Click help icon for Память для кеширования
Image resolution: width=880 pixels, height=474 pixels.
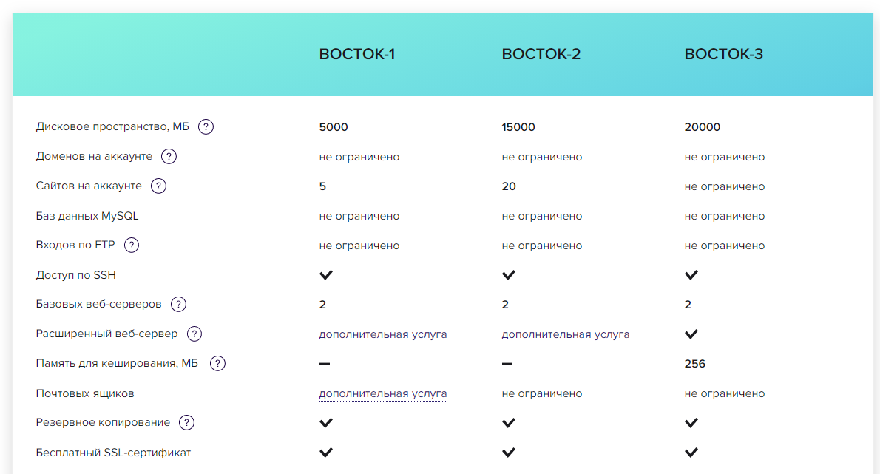217,363
